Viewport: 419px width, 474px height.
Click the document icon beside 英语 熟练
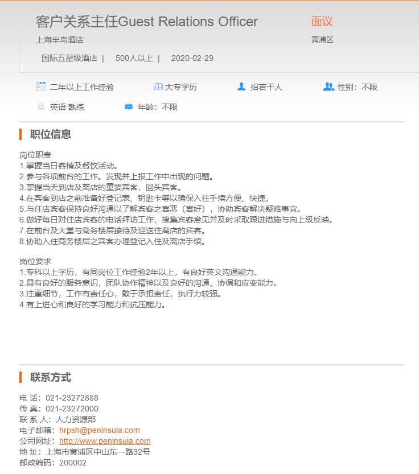41,106
